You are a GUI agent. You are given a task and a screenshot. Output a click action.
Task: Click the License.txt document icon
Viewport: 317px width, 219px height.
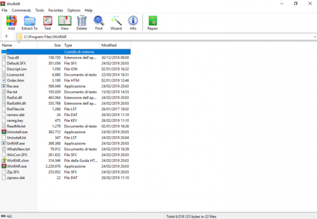click(x=4, y=75)
